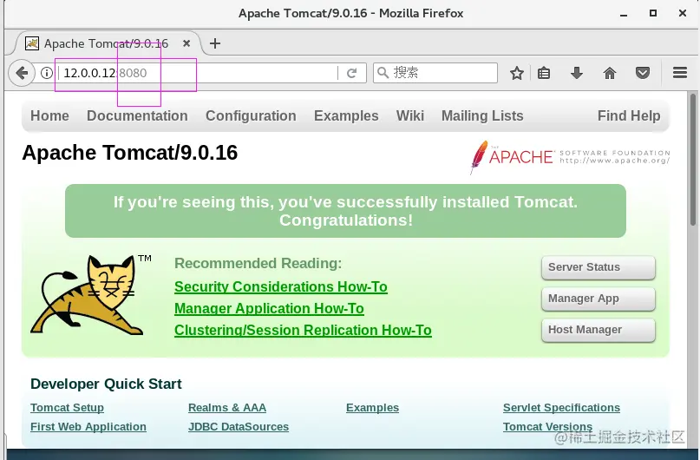Viewport: 700px width, 460px height.
Task: Click the Manager App button
Action: click(599, 299)
